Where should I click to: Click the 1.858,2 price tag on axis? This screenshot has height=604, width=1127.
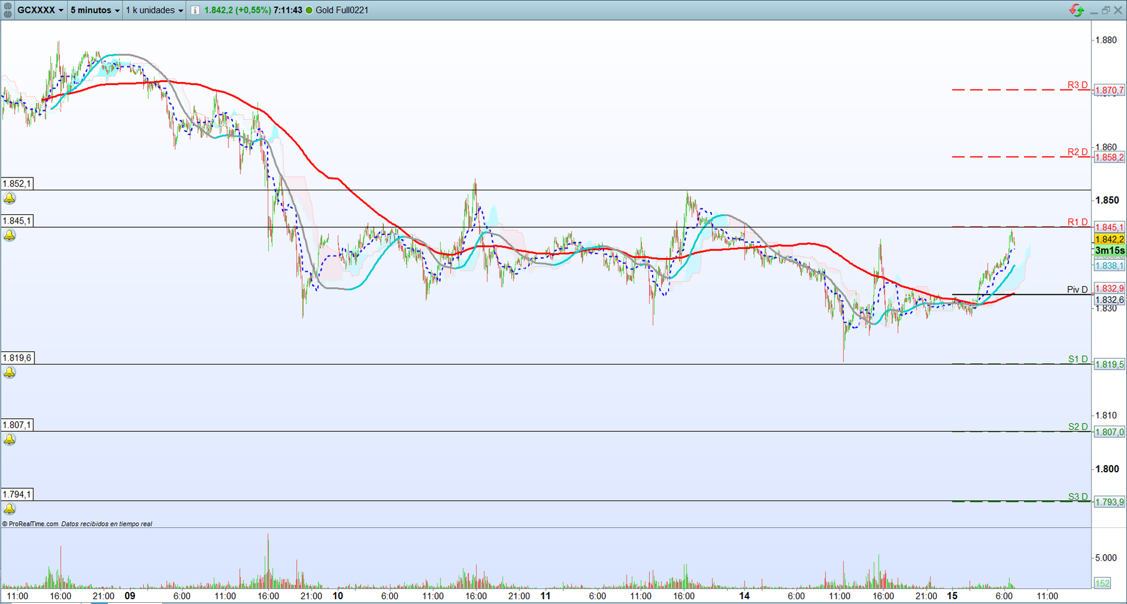(x=1109, y=158)
